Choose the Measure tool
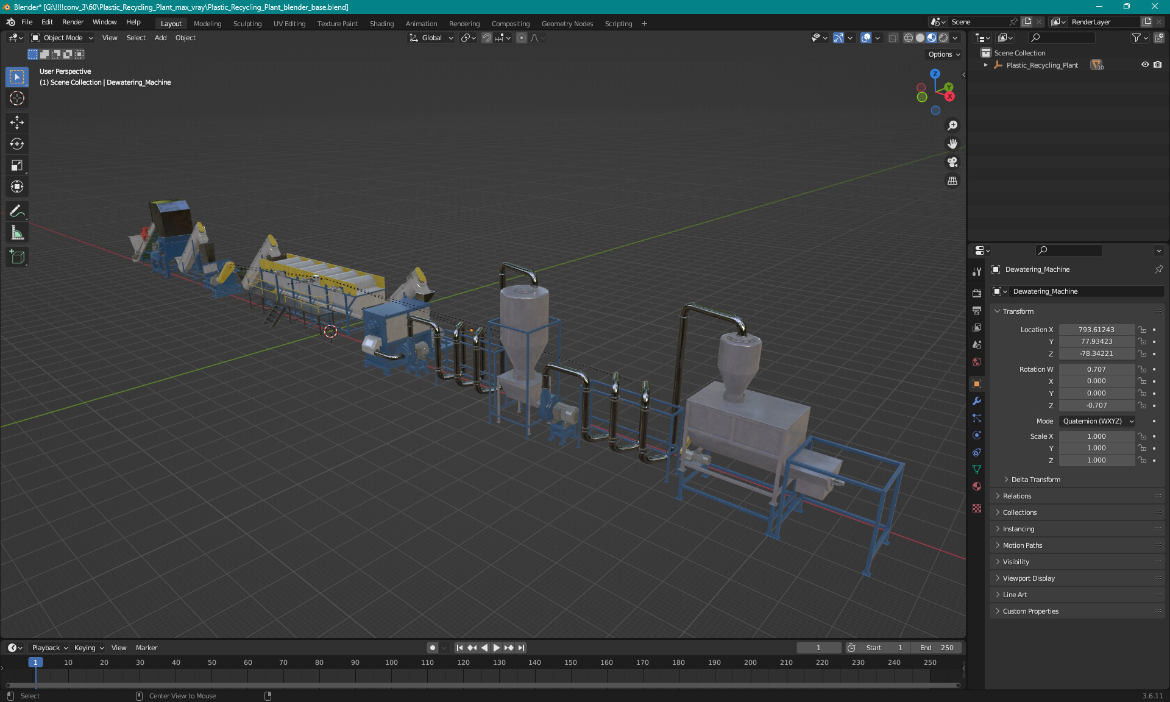The width and height of the screenshot is (1170, 702). click(17, 233)
